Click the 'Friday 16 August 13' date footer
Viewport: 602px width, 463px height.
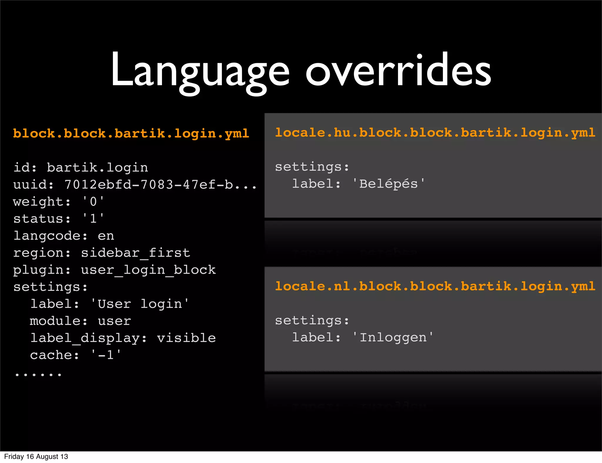point(36,457)
